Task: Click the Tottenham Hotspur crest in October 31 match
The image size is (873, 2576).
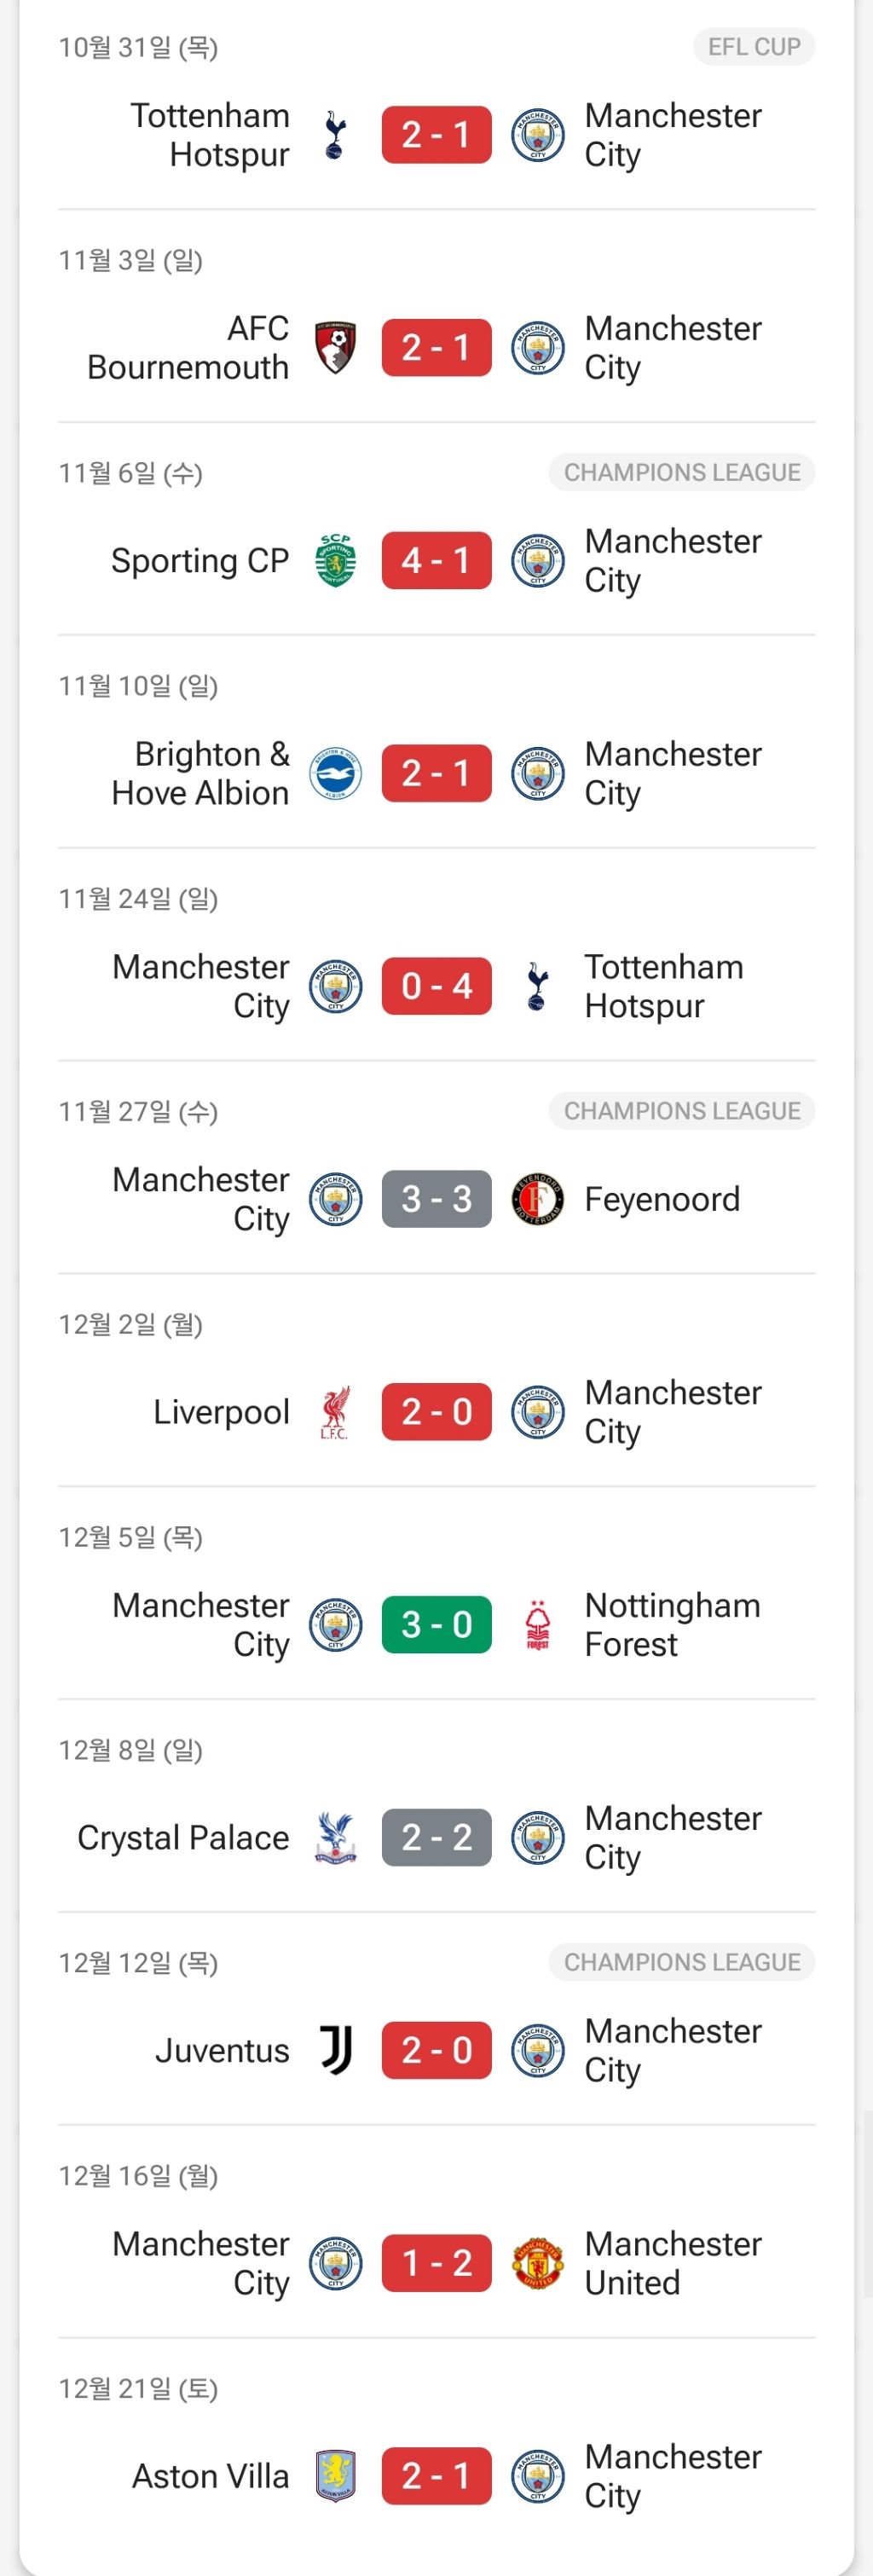Action: tap(335, 135)
